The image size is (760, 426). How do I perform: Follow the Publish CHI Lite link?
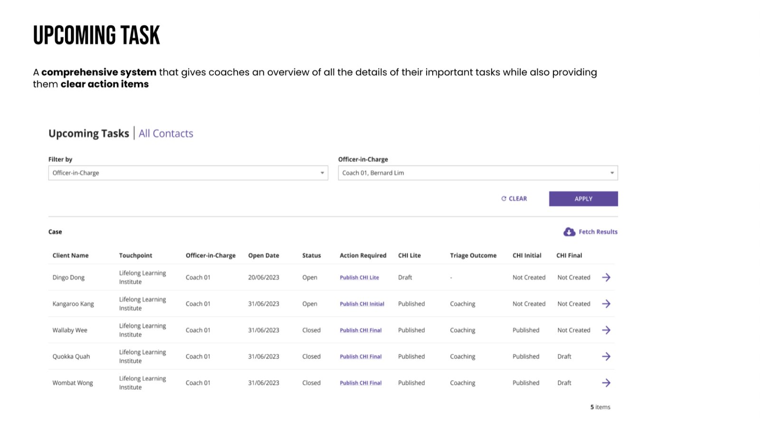click(x=359, y=278)
